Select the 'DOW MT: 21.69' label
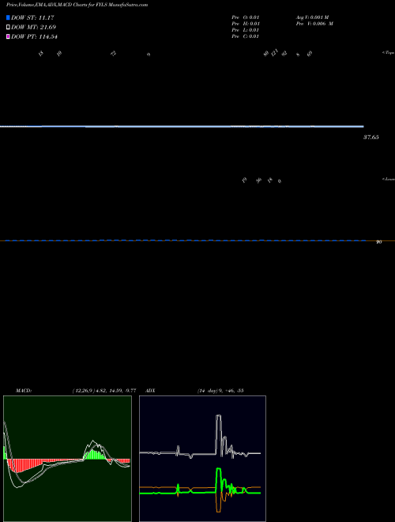 pyautogui.click(x=33, y=28)
